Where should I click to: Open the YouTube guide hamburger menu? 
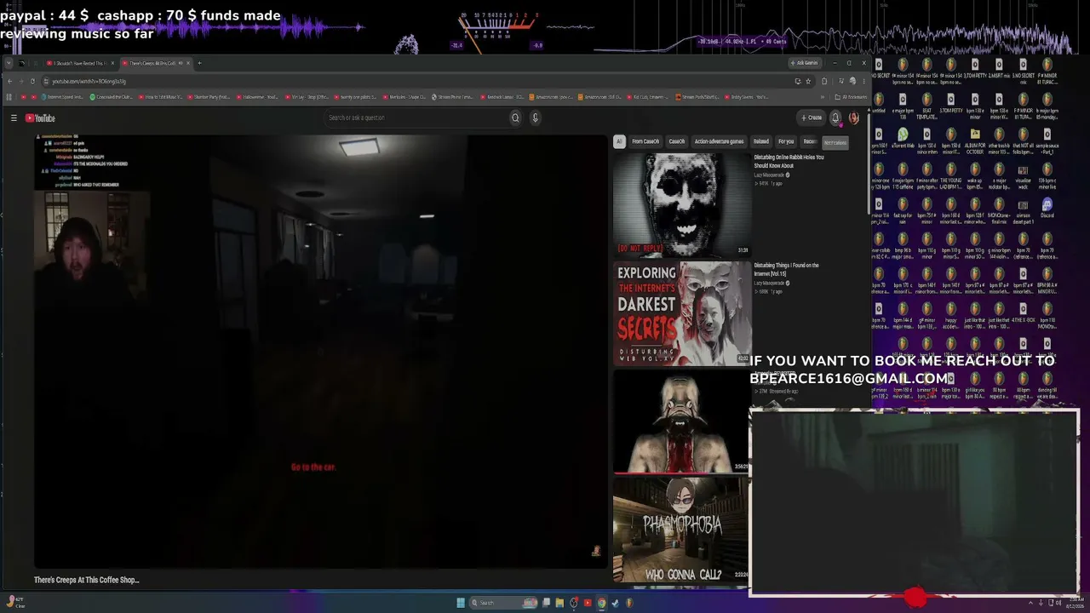point(14,118)
